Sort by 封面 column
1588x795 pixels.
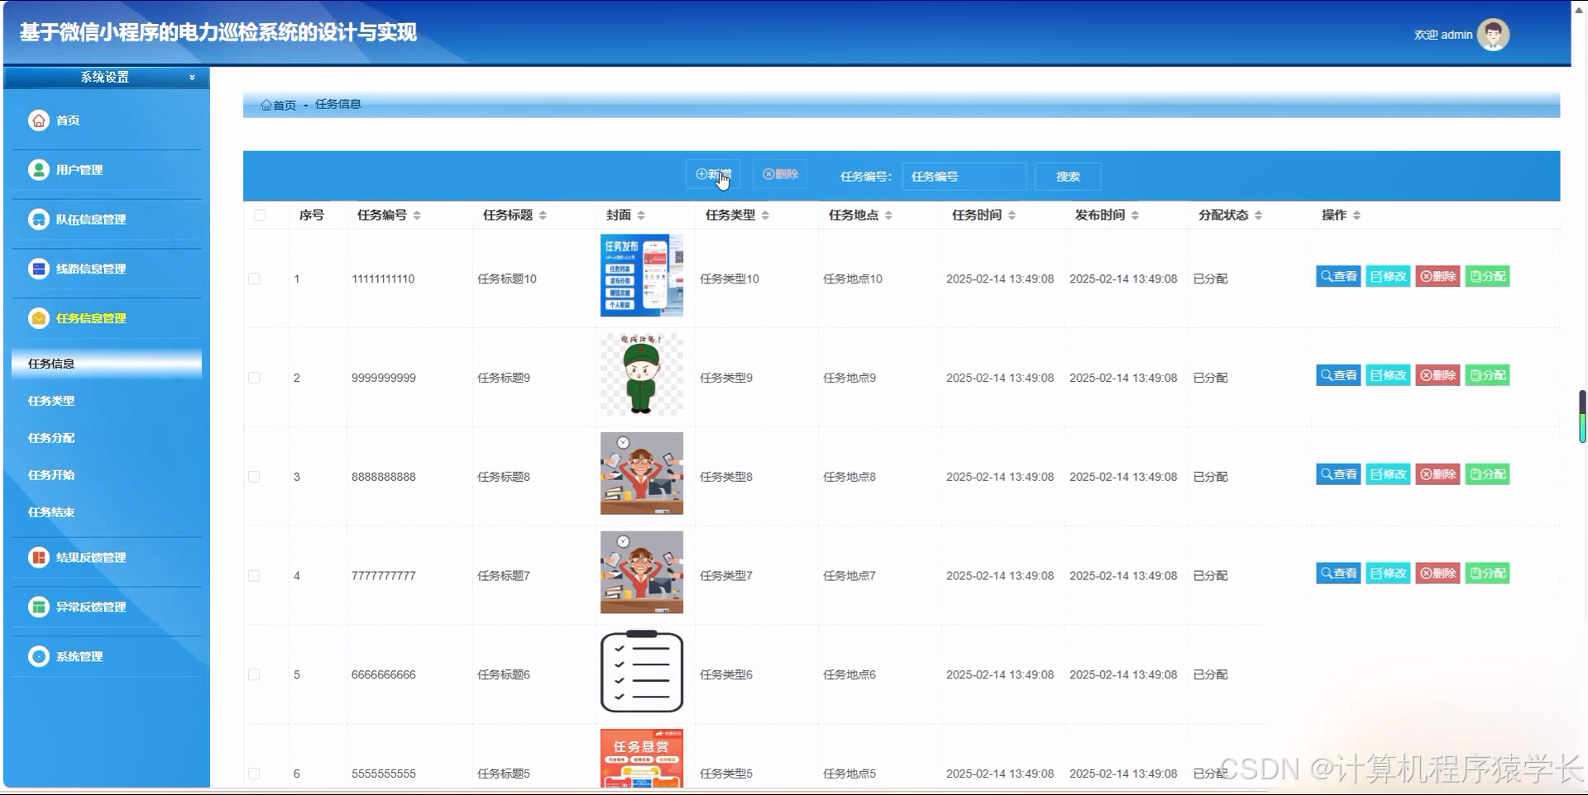click(641, 216)
